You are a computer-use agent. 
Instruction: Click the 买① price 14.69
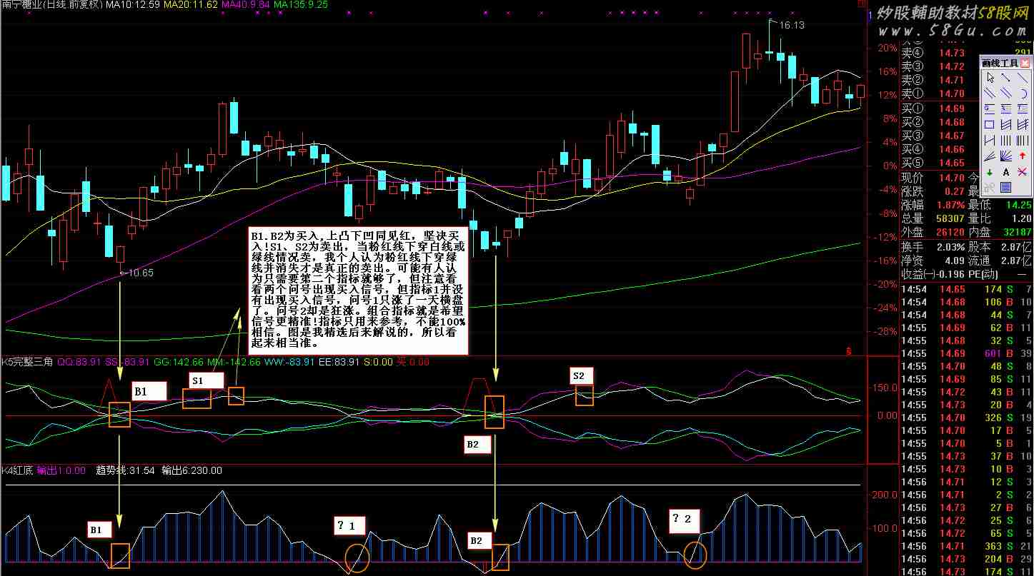pos(952,108)
